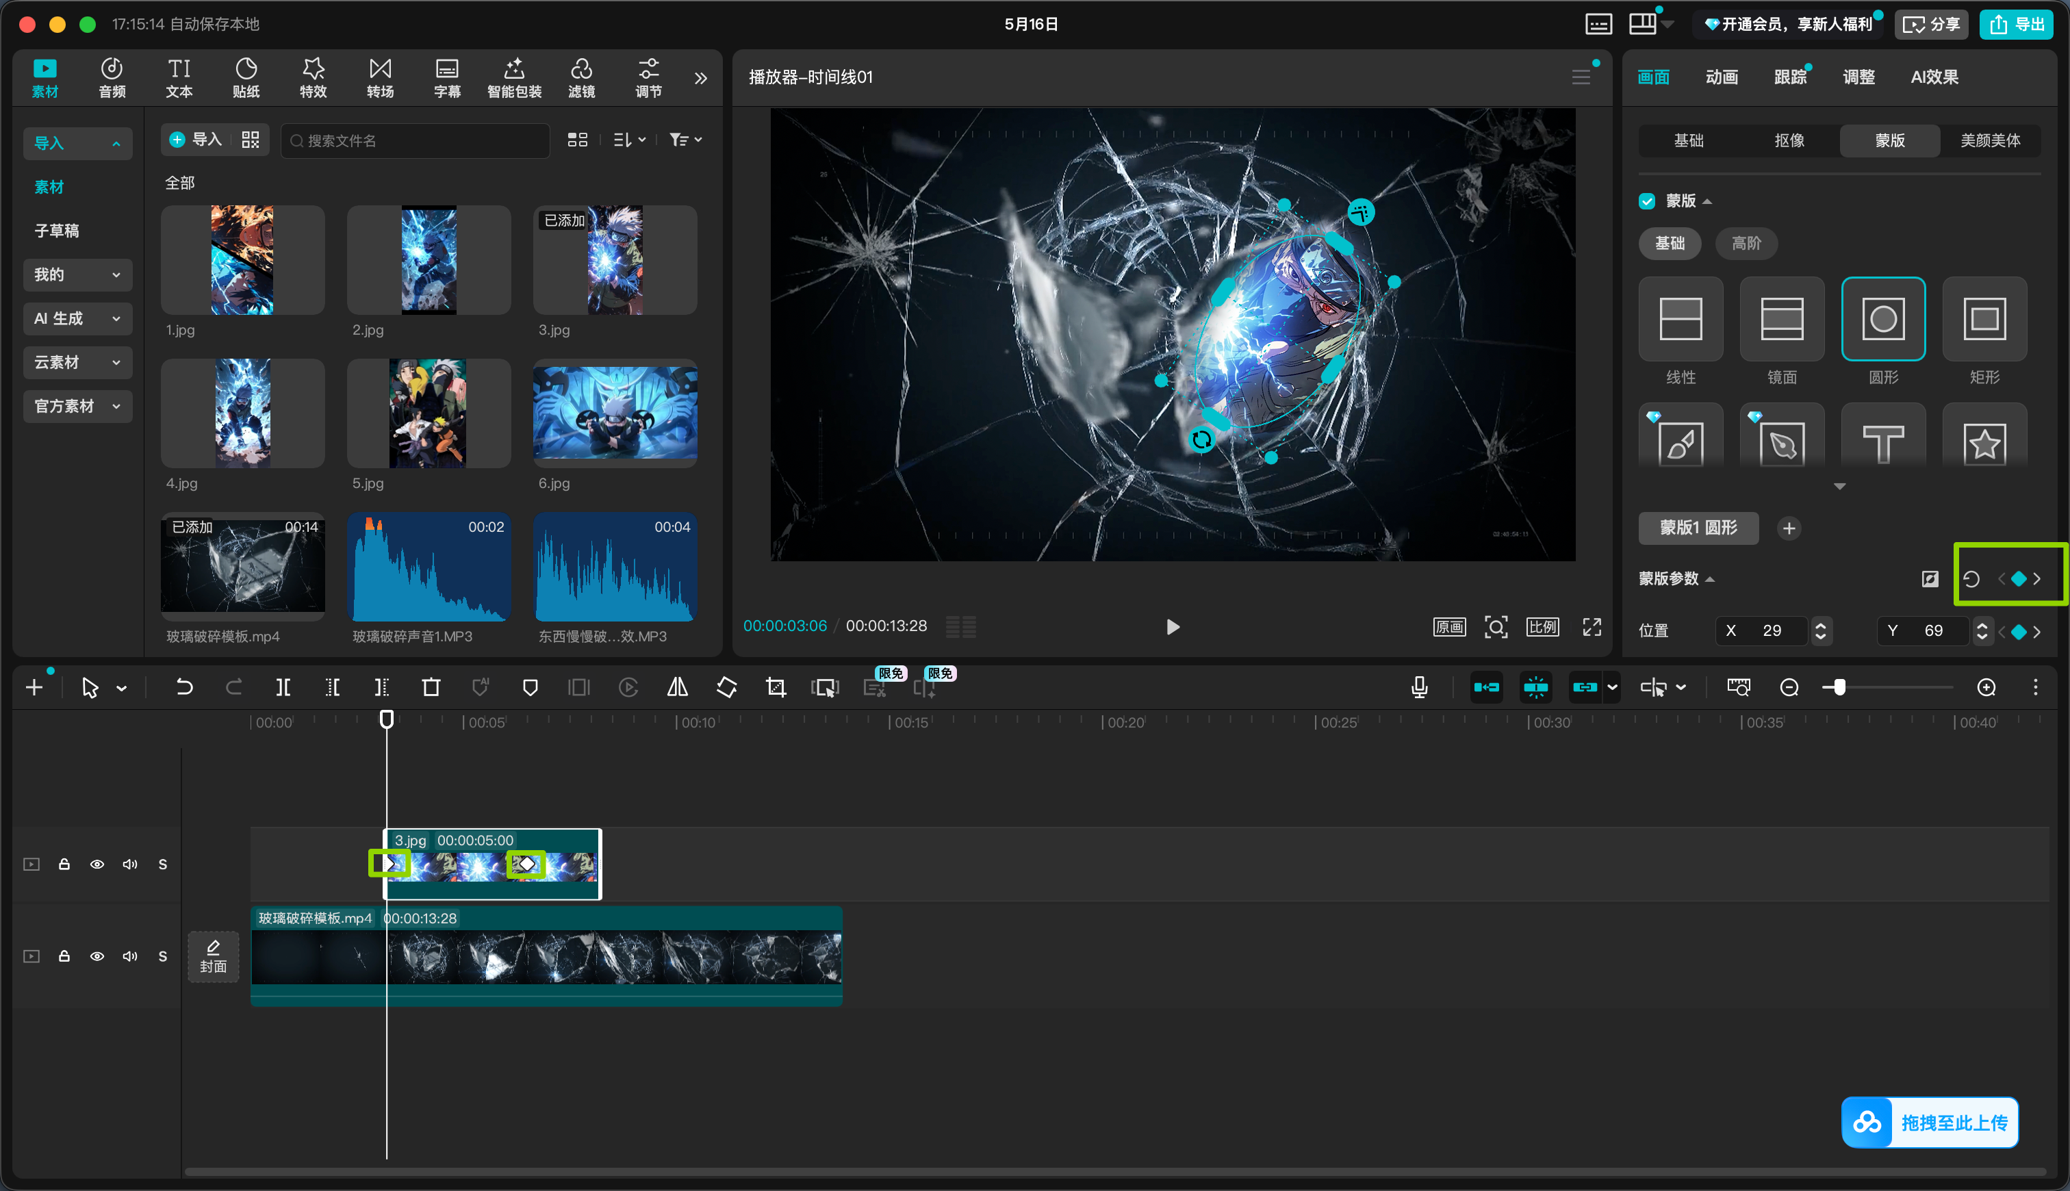Toggle the position keyframe diamond
Screen dimensions: 2070x1191
pos(2019,632)
